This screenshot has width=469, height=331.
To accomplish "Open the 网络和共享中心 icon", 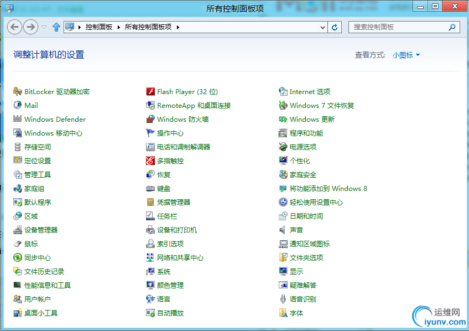I will (150, 257).
